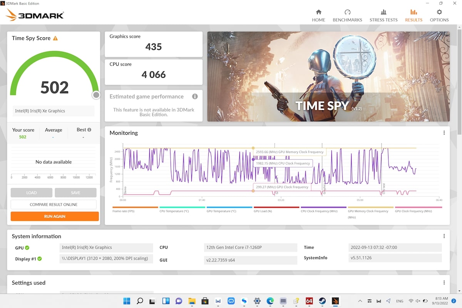Click the RUN AGAIN button
The width and height of the screenshot is (462, 308).
[55, 216]
